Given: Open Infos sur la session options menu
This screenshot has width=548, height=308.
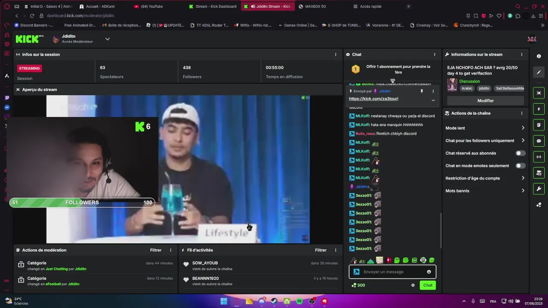Looking at the screenshot, I should coord(335,54).
